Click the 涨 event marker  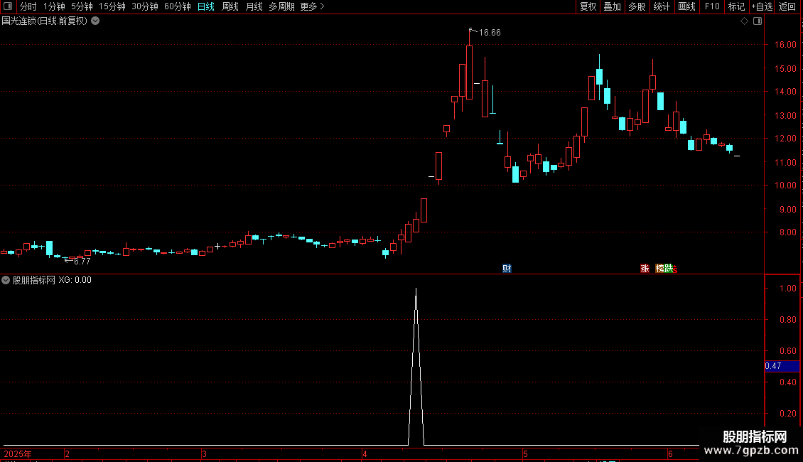(x=645, y=269)
